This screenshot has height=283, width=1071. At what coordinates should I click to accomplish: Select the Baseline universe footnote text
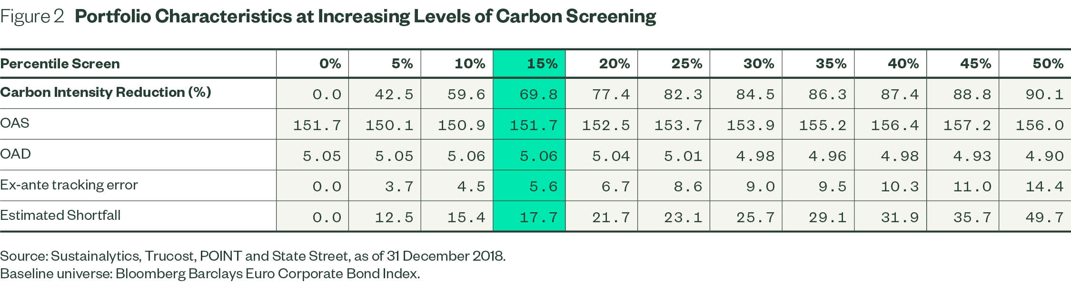coord(210,274)
